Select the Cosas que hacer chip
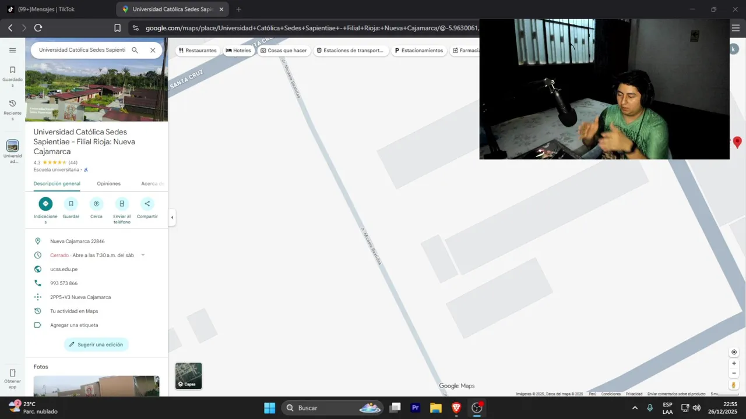This screenshot has width=746, height=419. 284,51
